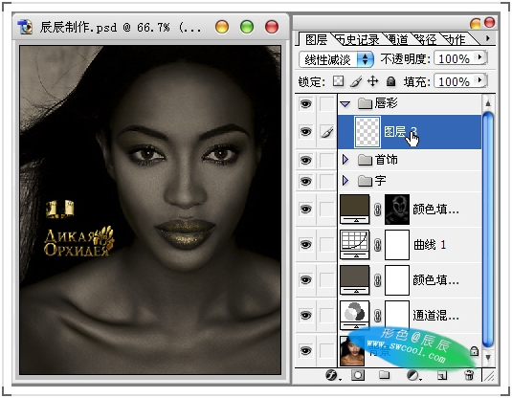The height and width of the screenshot is (398, 512).
Task: Hide the 字 group
Action: (306, 181)
